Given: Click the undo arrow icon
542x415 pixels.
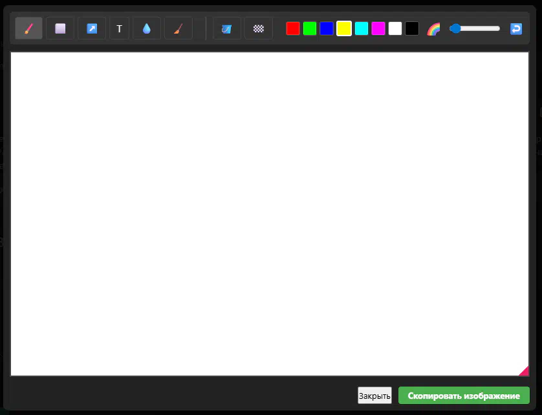Looking at the screenshot, I should 515,28.
